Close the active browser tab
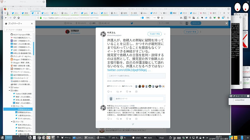 point(38,13)
